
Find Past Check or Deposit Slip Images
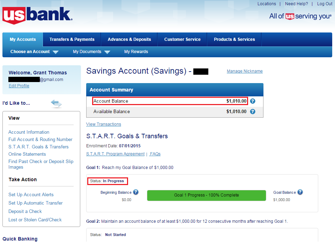(x=41, y=164)
